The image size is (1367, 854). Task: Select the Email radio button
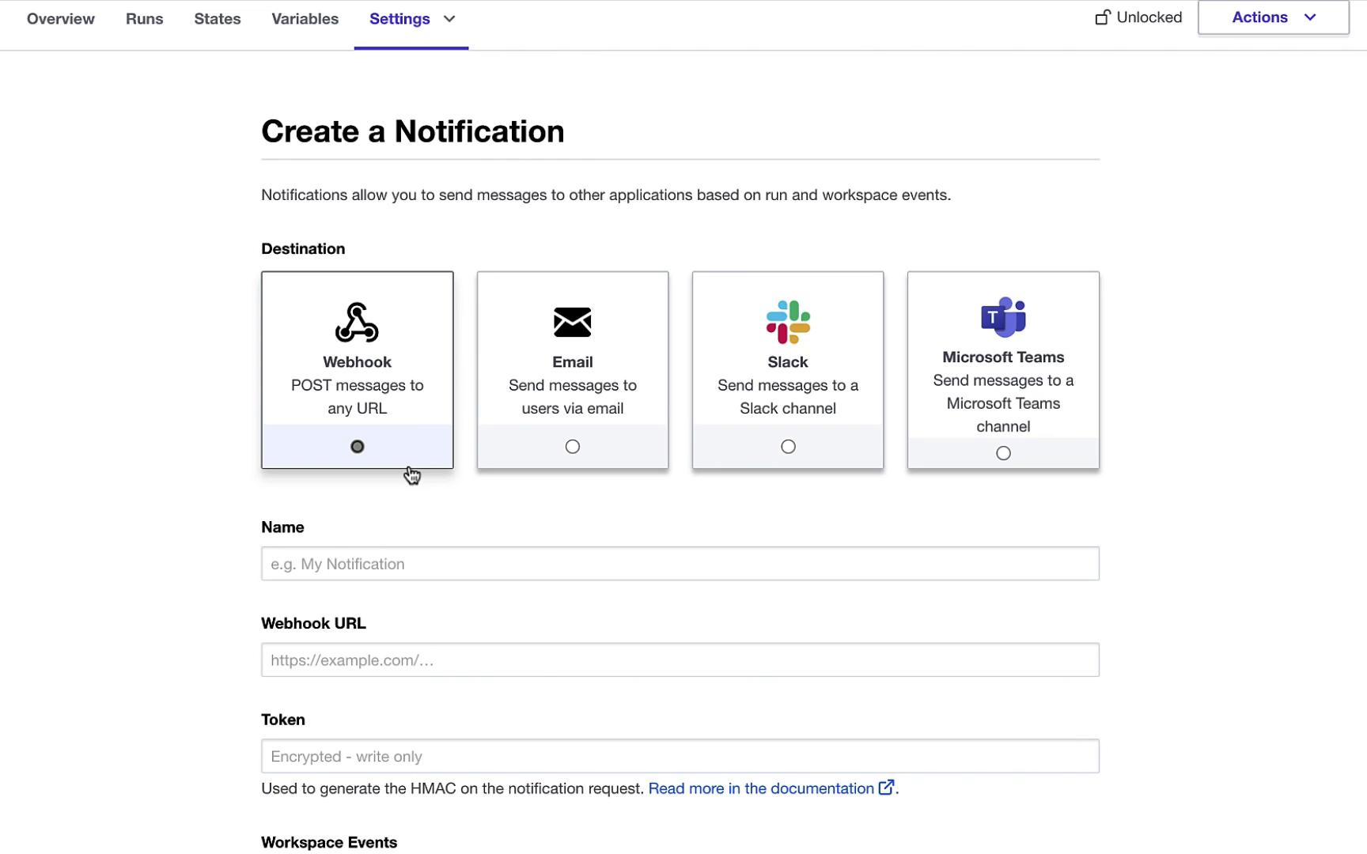[573, 447]
